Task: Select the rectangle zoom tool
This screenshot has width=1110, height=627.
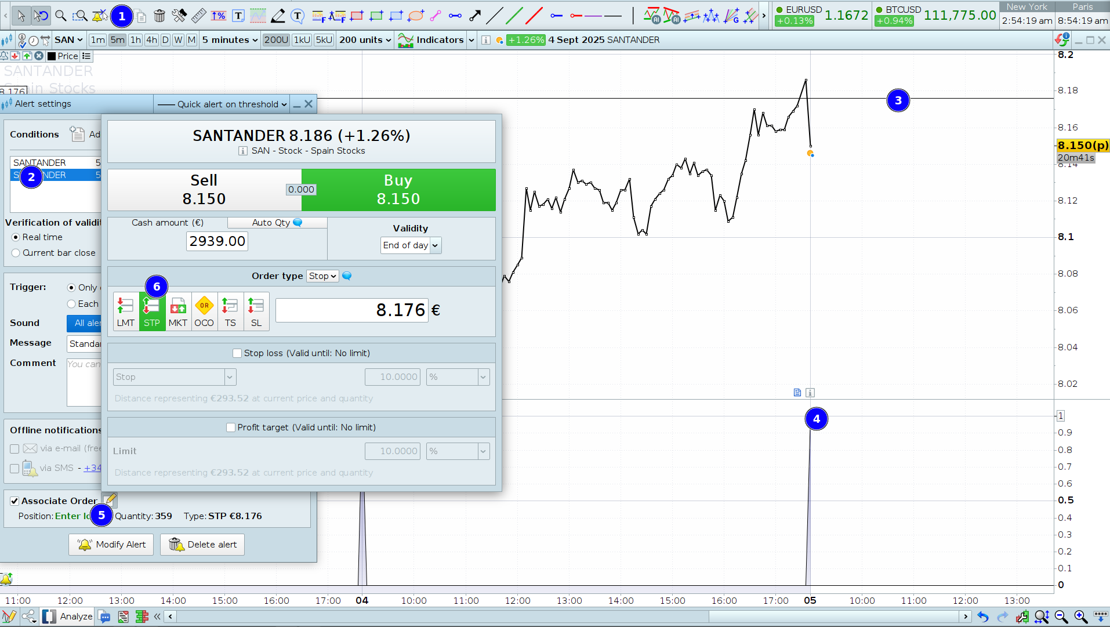Action: point(80,16)
